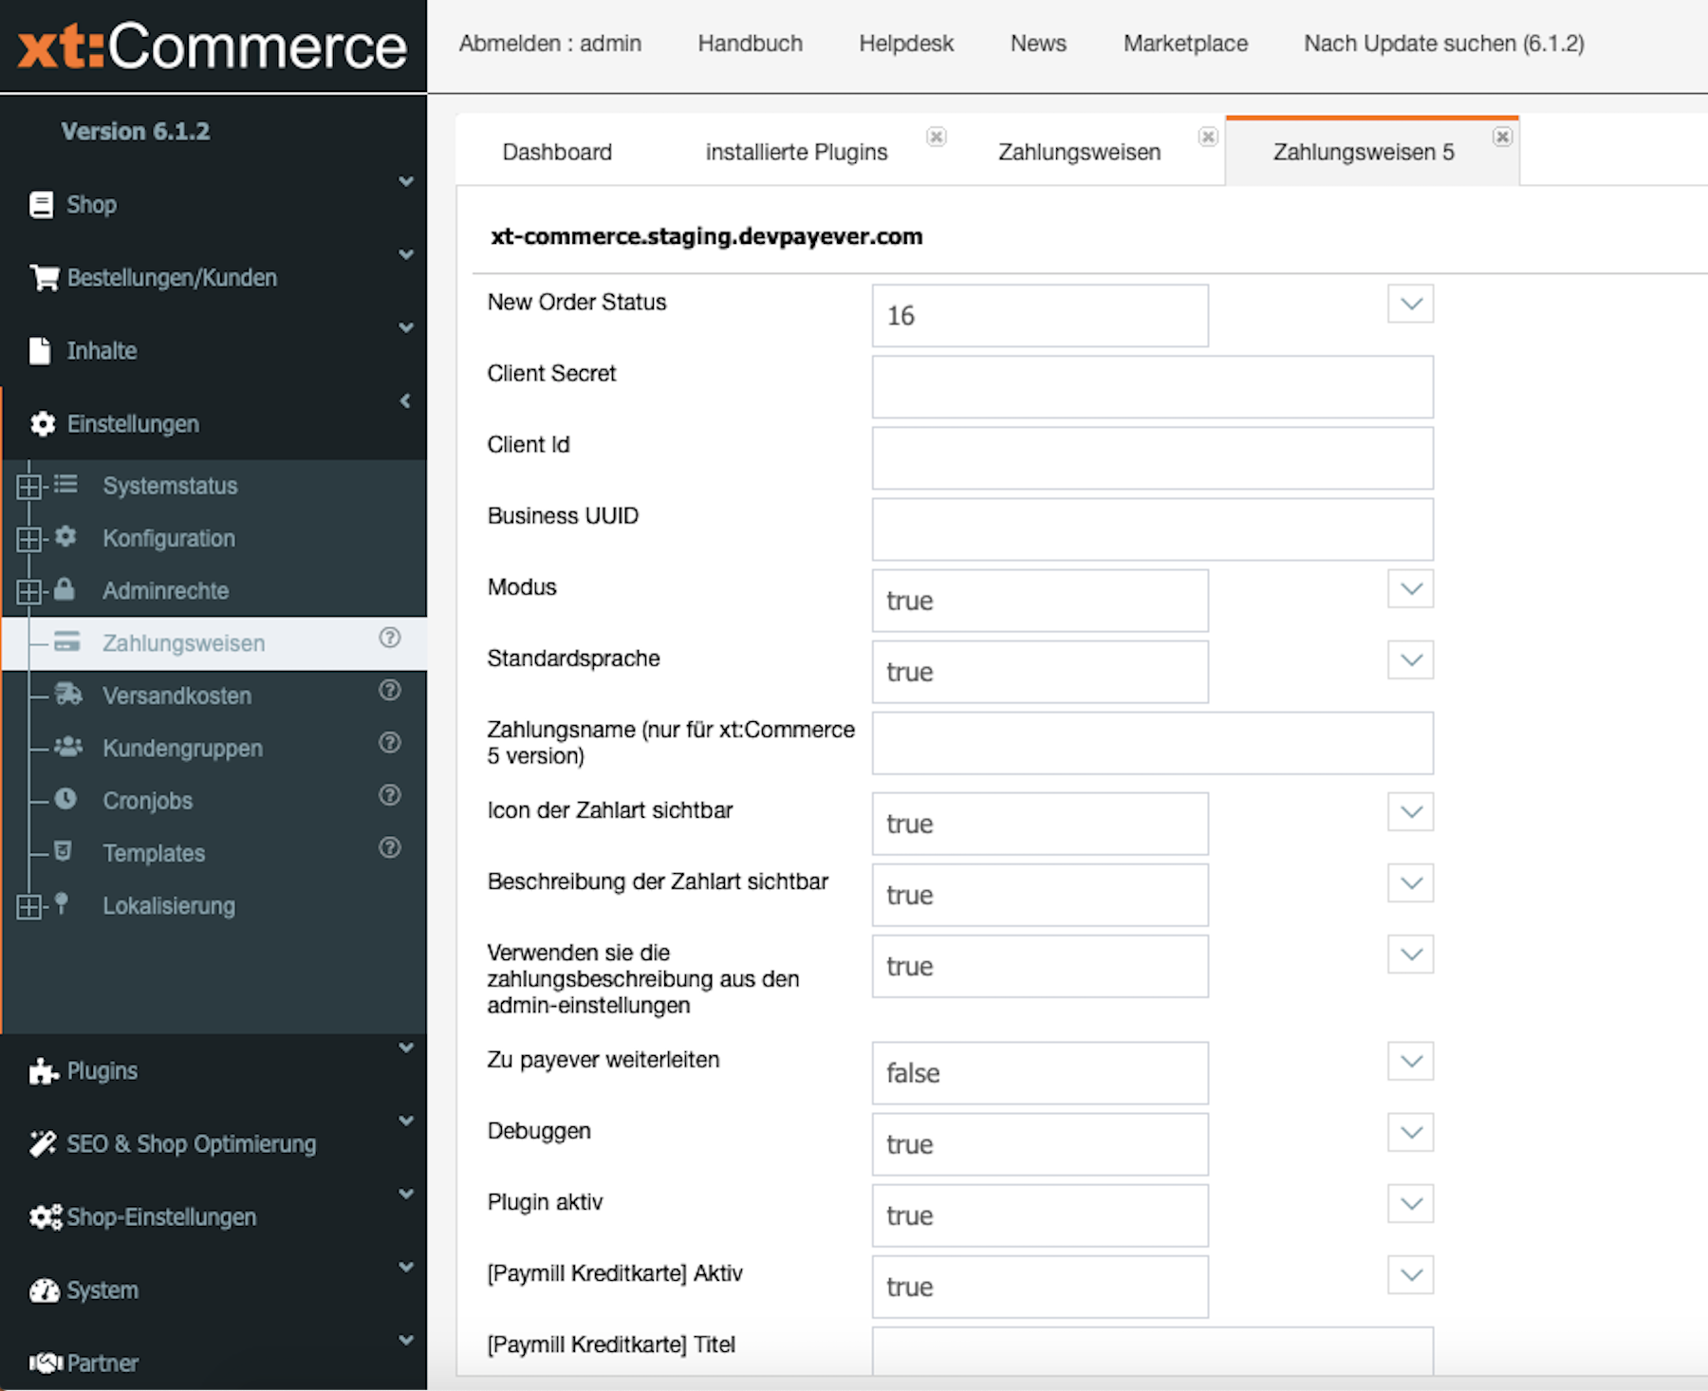The height and width of the screenshot is (1391, 1708).
Task: Click the Shop-Einstellungen gears icon
Action: point(46,1217)
